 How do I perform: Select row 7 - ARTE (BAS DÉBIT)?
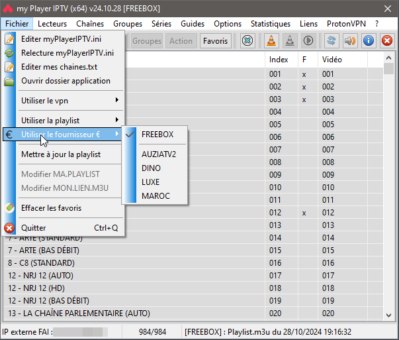pyautogui.click(x=193, y=251)
